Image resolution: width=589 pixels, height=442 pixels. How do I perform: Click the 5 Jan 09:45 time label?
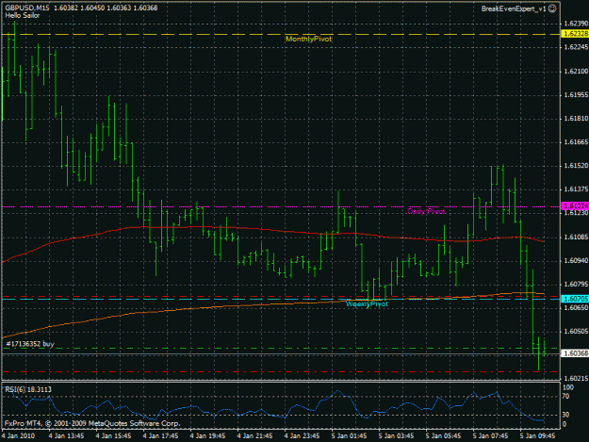pyautogui.click(x=537, y=436)
